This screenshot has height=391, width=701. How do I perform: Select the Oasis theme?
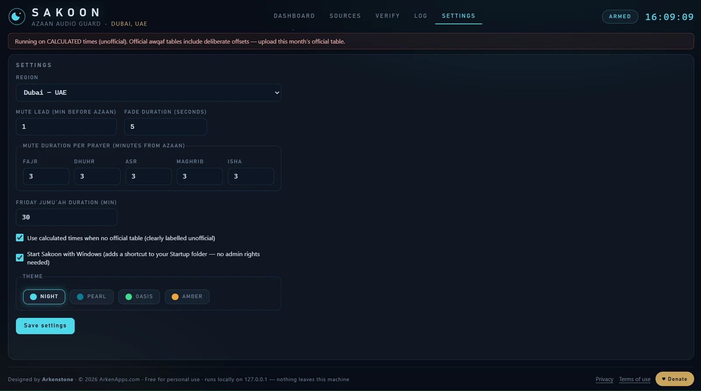click(139, 296)
